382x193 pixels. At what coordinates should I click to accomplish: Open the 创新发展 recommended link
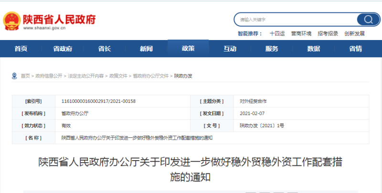[354, 33]
